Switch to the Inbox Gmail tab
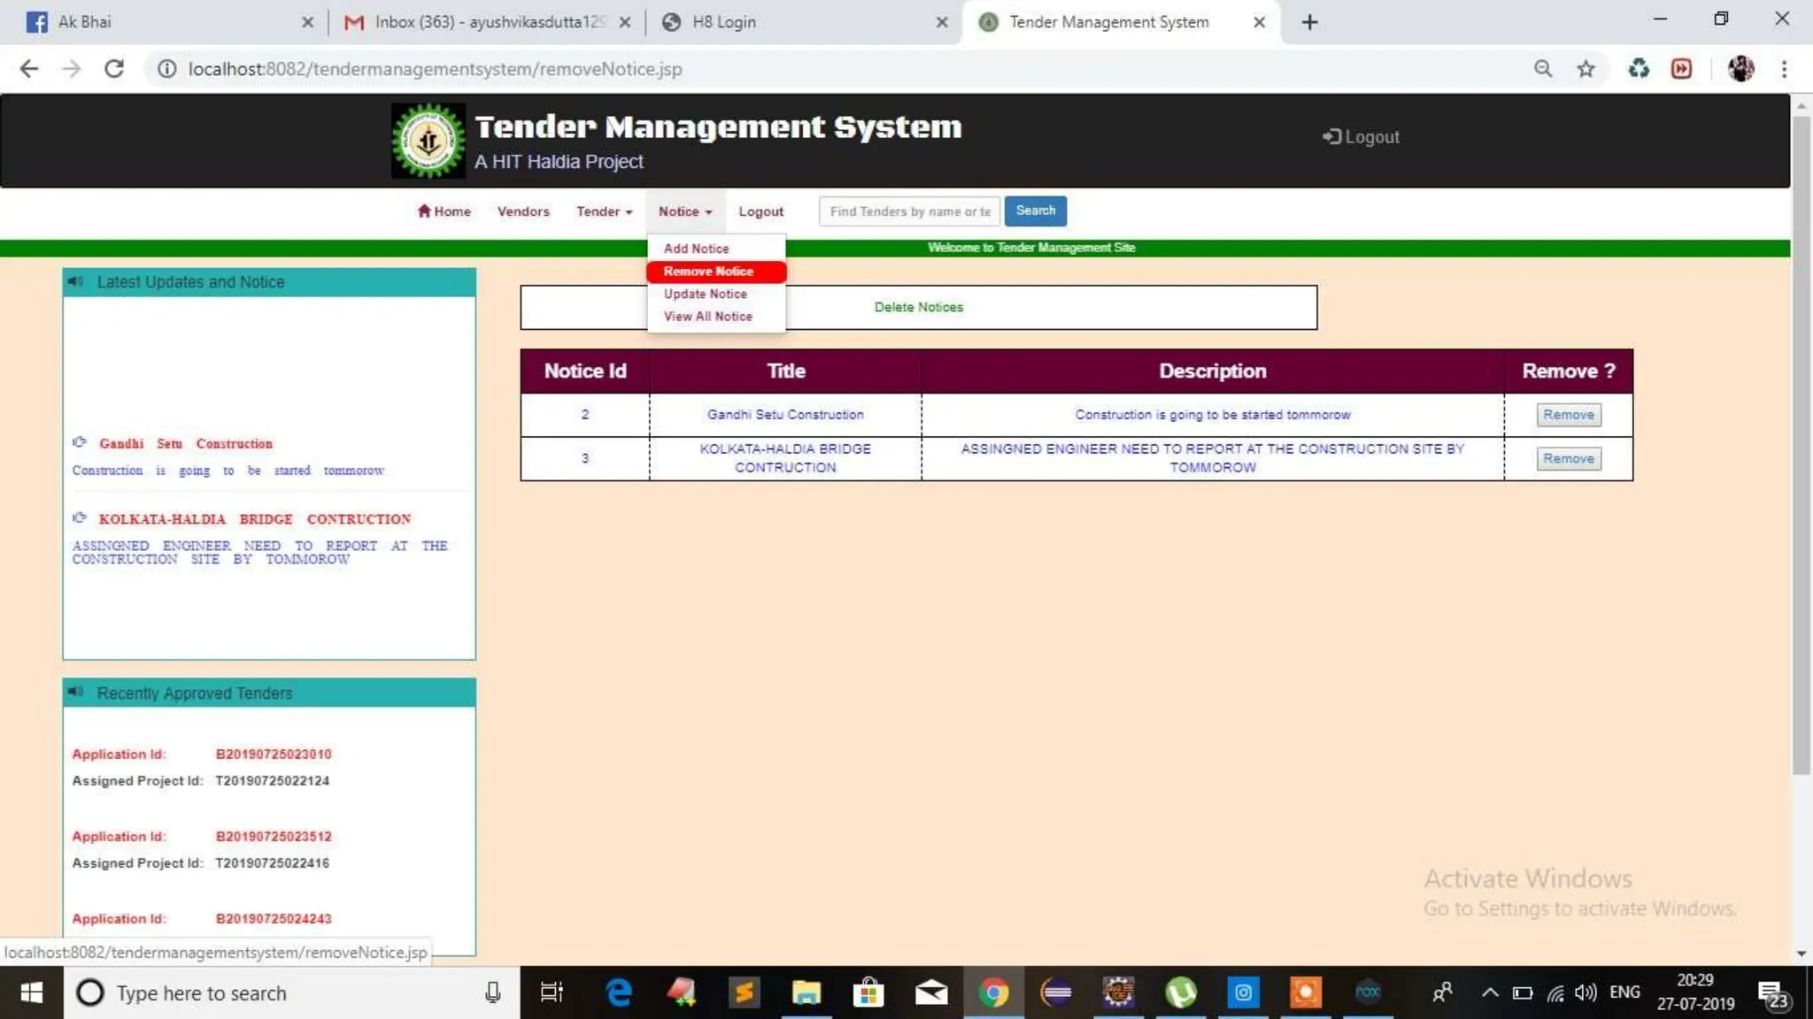The image size is (1813, 1019). coord(487,22)
